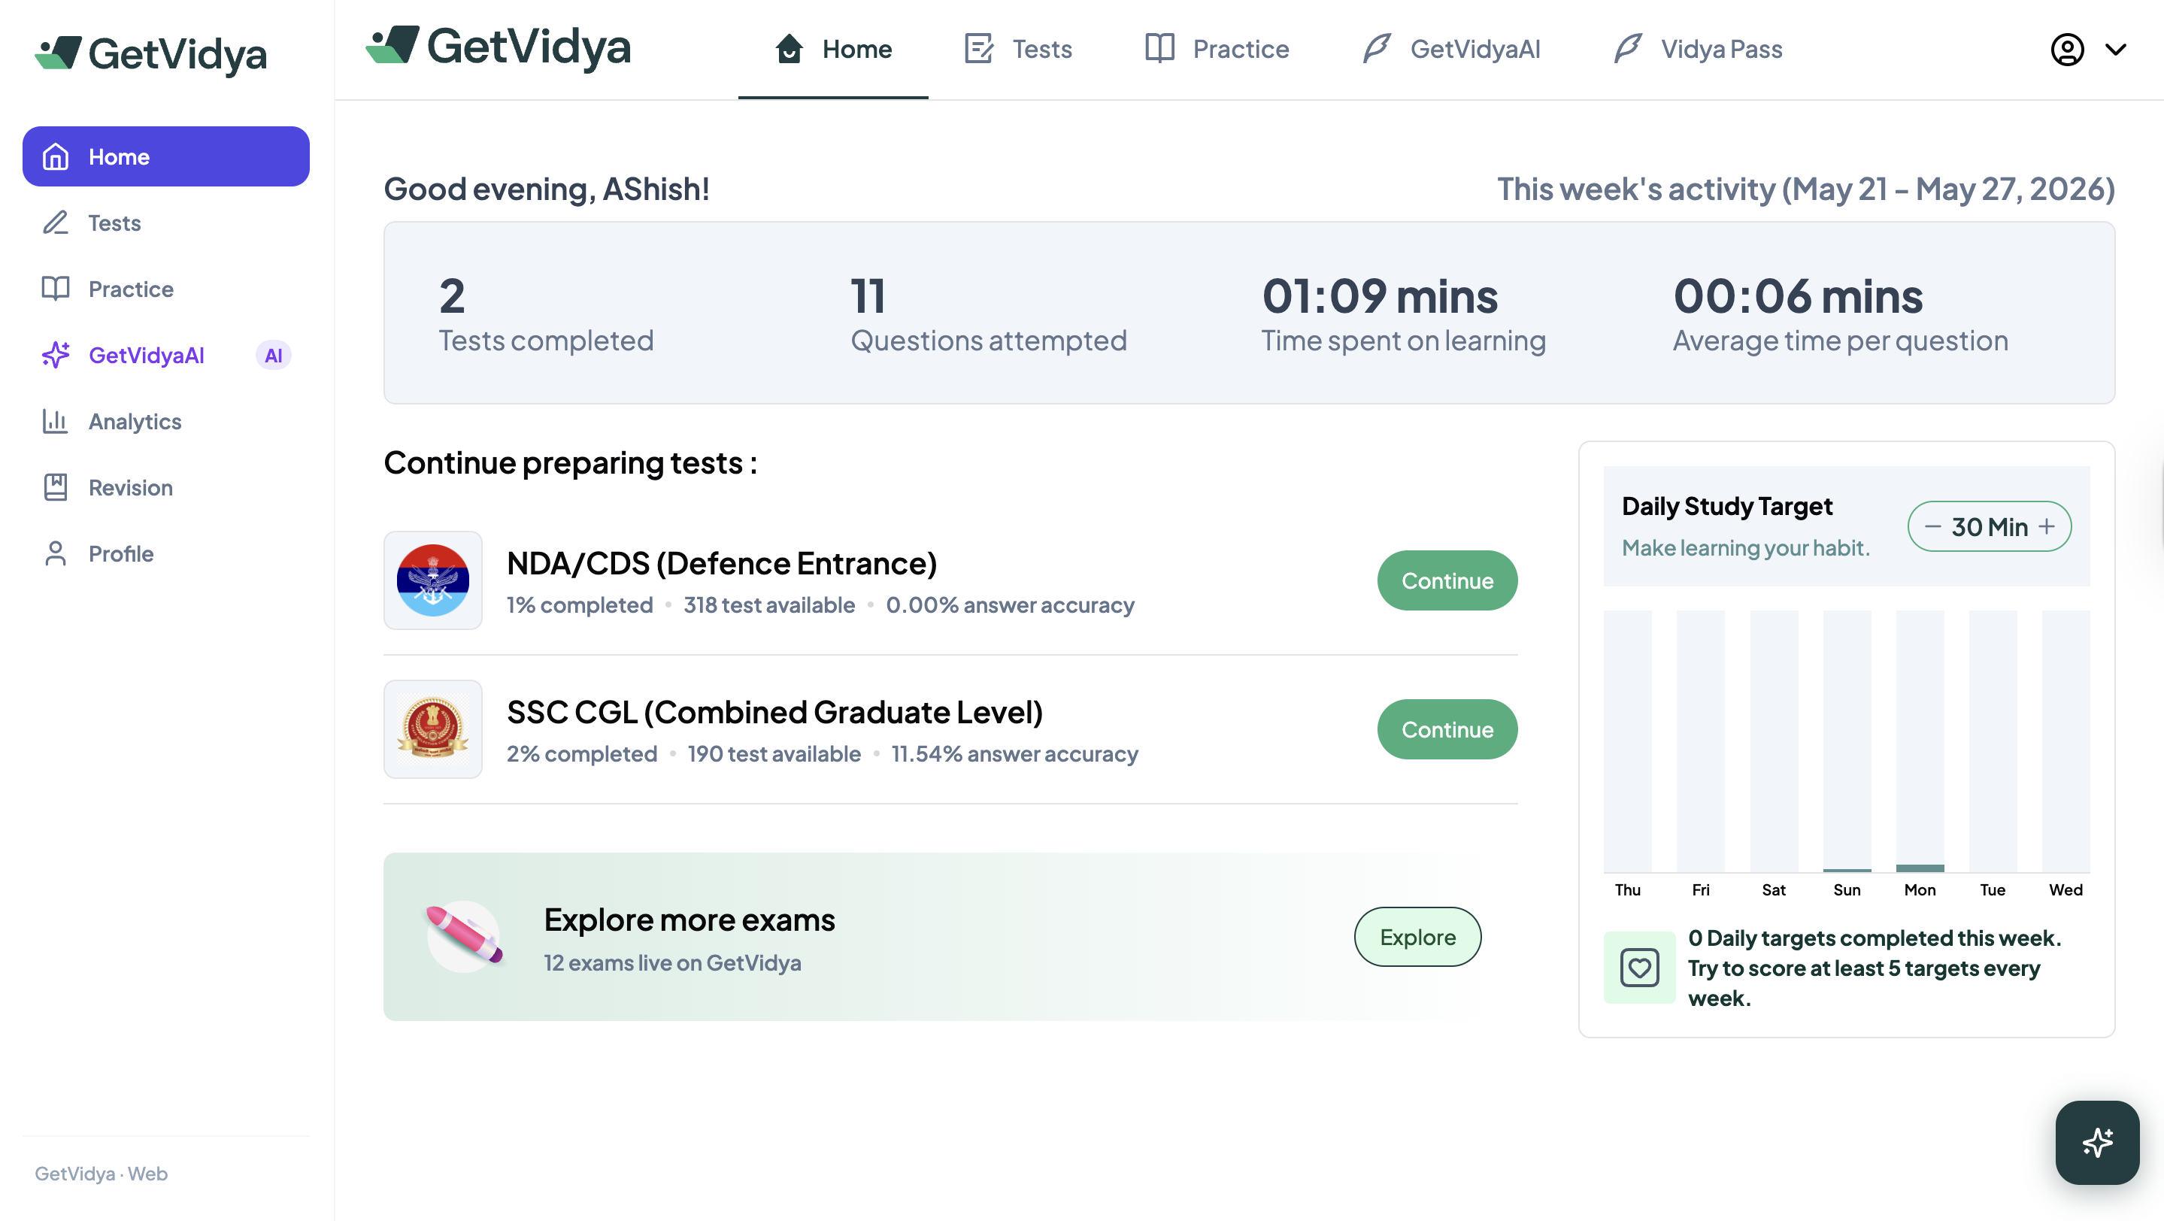Screen dimensions: 2164x1221
Task: Click the Analytics bar chart icon
Action: pyautogui.click(x=56, y=422)
